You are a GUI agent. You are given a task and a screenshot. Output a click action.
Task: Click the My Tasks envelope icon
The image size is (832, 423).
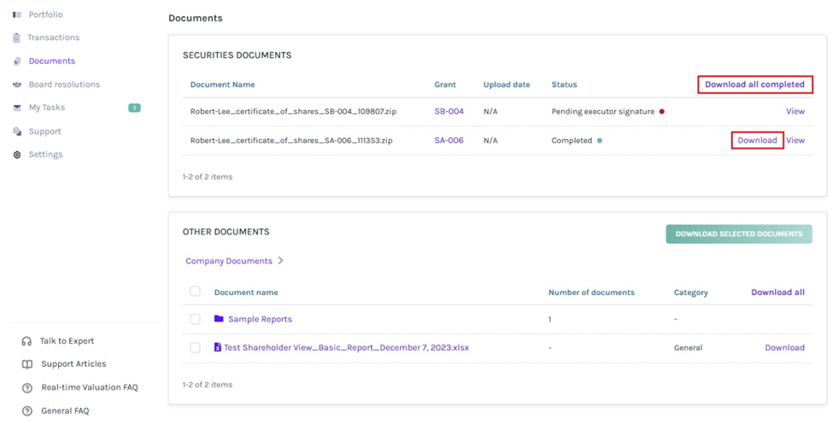(17, 107)
